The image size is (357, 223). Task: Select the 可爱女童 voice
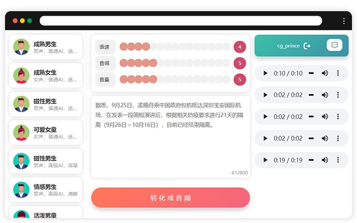(46, 132)
